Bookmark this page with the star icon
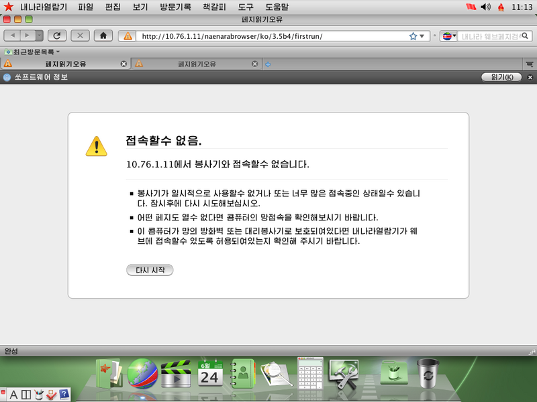 point(413,36)
